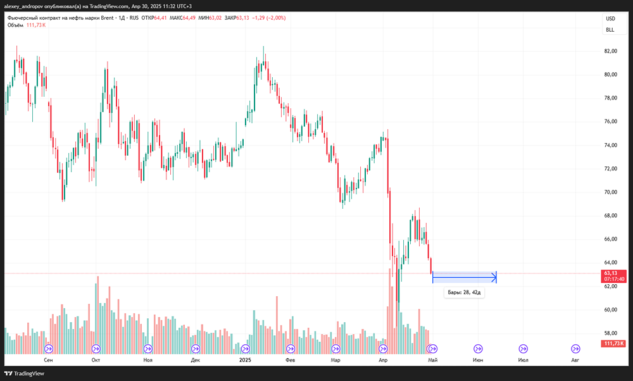
Task: Click the contract marker icon above Дек
Action: click(196, 348)
